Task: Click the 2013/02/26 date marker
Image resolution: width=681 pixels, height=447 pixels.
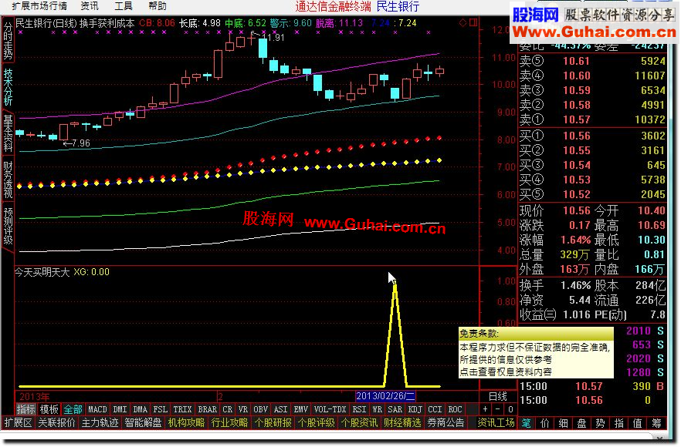Action: (386, 396)
